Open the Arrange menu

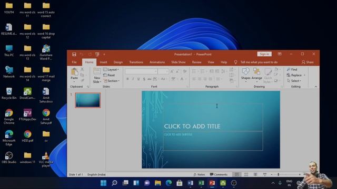coord(256,75)
